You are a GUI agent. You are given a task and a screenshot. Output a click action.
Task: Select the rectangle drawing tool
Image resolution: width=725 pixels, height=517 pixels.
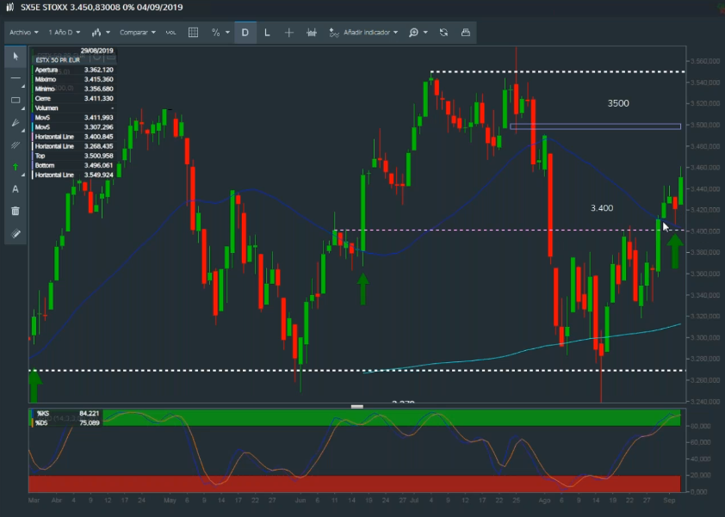tap(15, 100)
